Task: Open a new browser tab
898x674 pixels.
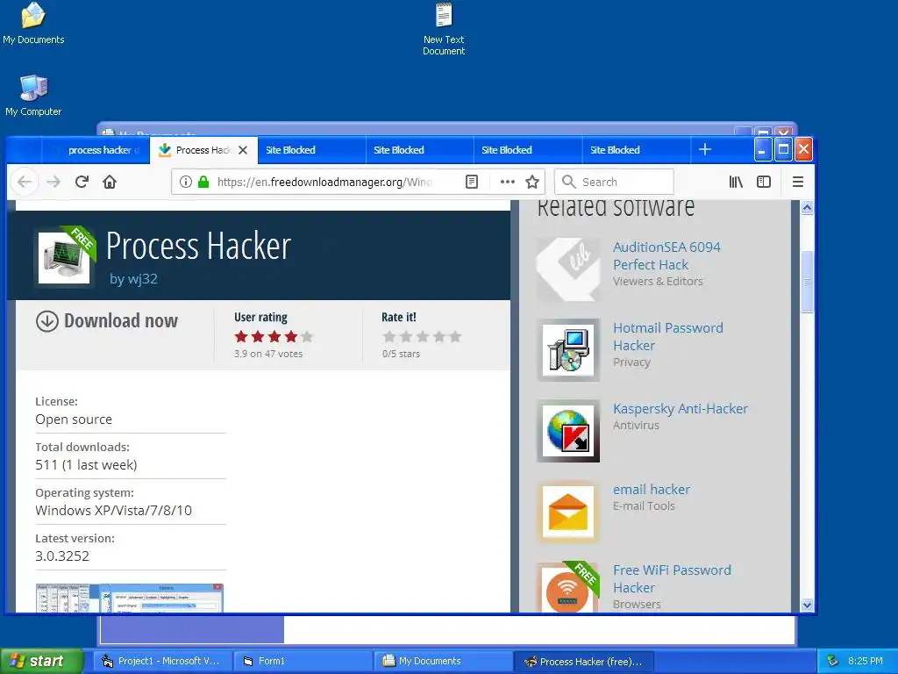Action: (x=705, y=149)
